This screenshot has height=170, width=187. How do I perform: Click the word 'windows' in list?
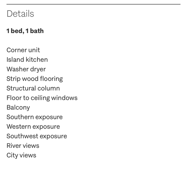65,98
